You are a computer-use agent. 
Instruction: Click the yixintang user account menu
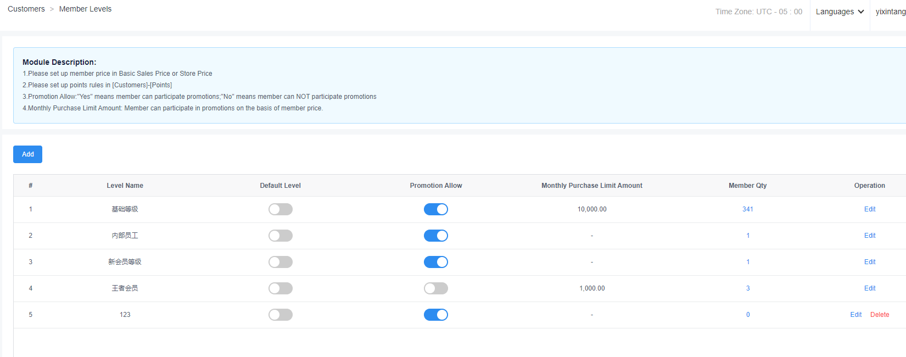point(890,12)
